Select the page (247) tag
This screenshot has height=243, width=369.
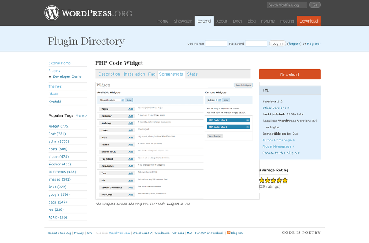pyautogui.click(x=58, y=202)
